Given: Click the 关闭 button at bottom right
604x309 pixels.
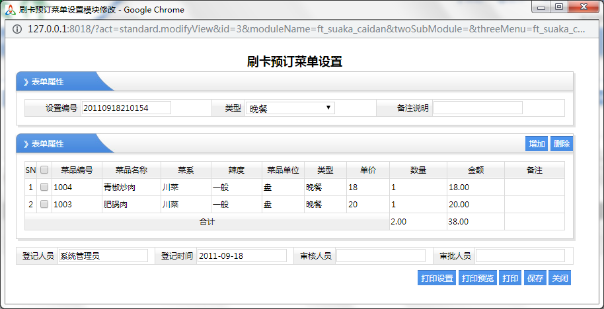Looking at the screenshot, I should 560,279.
